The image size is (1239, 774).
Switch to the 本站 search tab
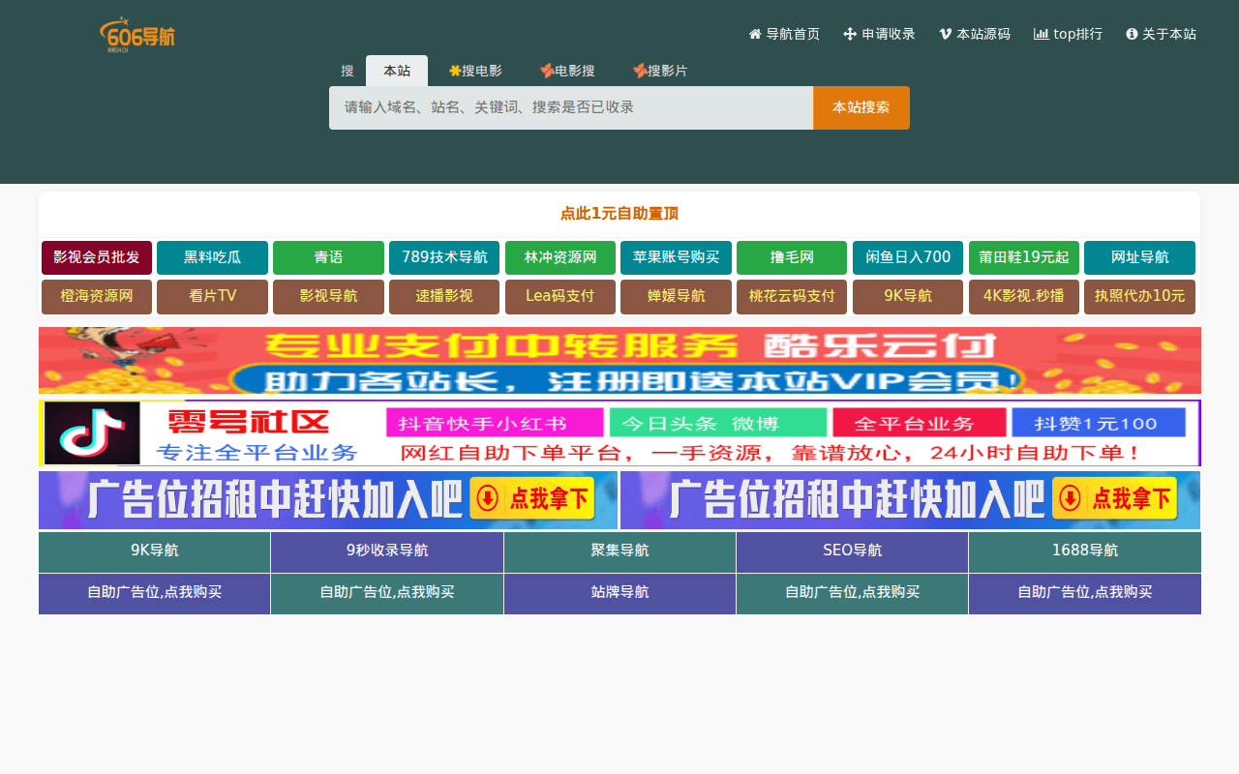click(397, 71)
